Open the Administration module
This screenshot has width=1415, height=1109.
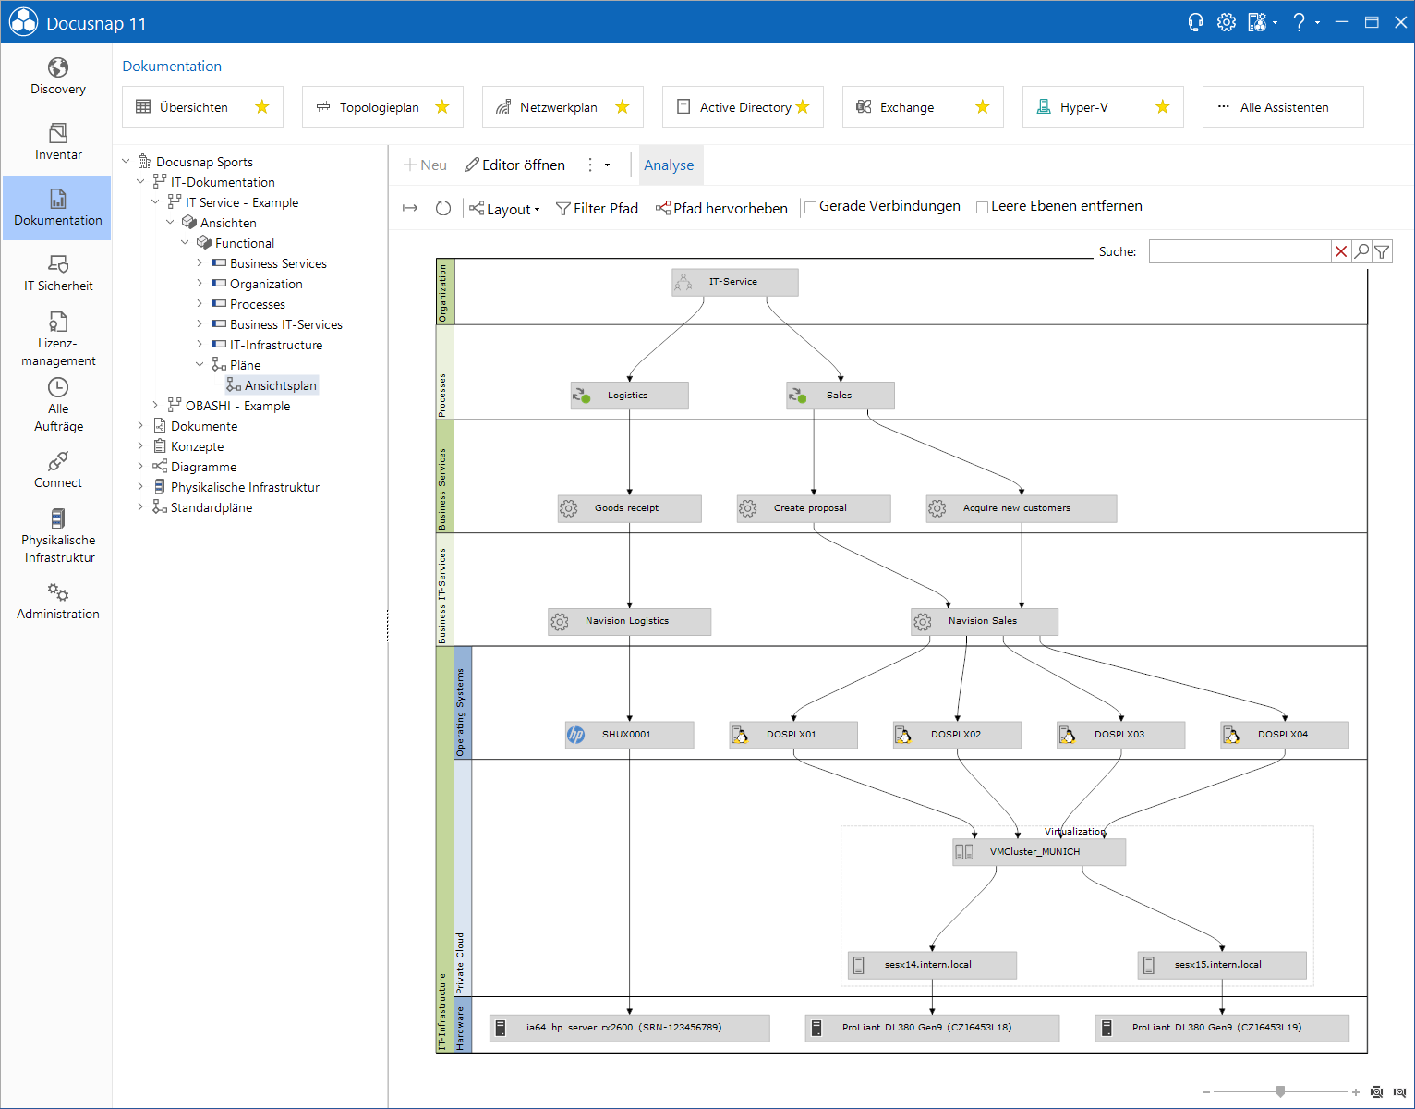point(57,602)
